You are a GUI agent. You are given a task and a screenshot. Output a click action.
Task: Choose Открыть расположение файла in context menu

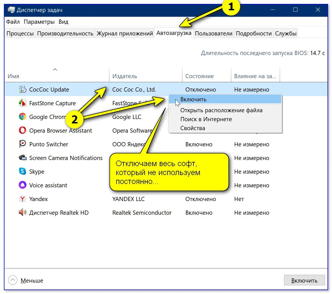pos(225,110)
